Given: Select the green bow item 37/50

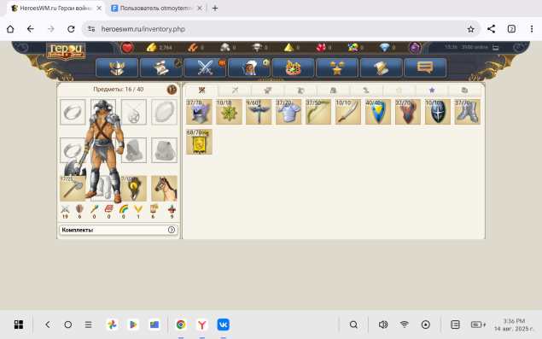Looking at the screenshot, I should point(318,112).
